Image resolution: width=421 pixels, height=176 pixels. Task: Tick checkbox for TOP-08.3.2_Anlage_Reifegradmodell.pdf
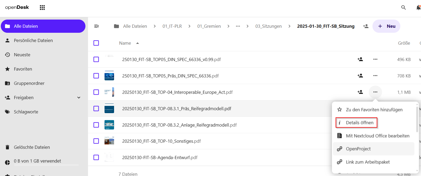(96, 125)
